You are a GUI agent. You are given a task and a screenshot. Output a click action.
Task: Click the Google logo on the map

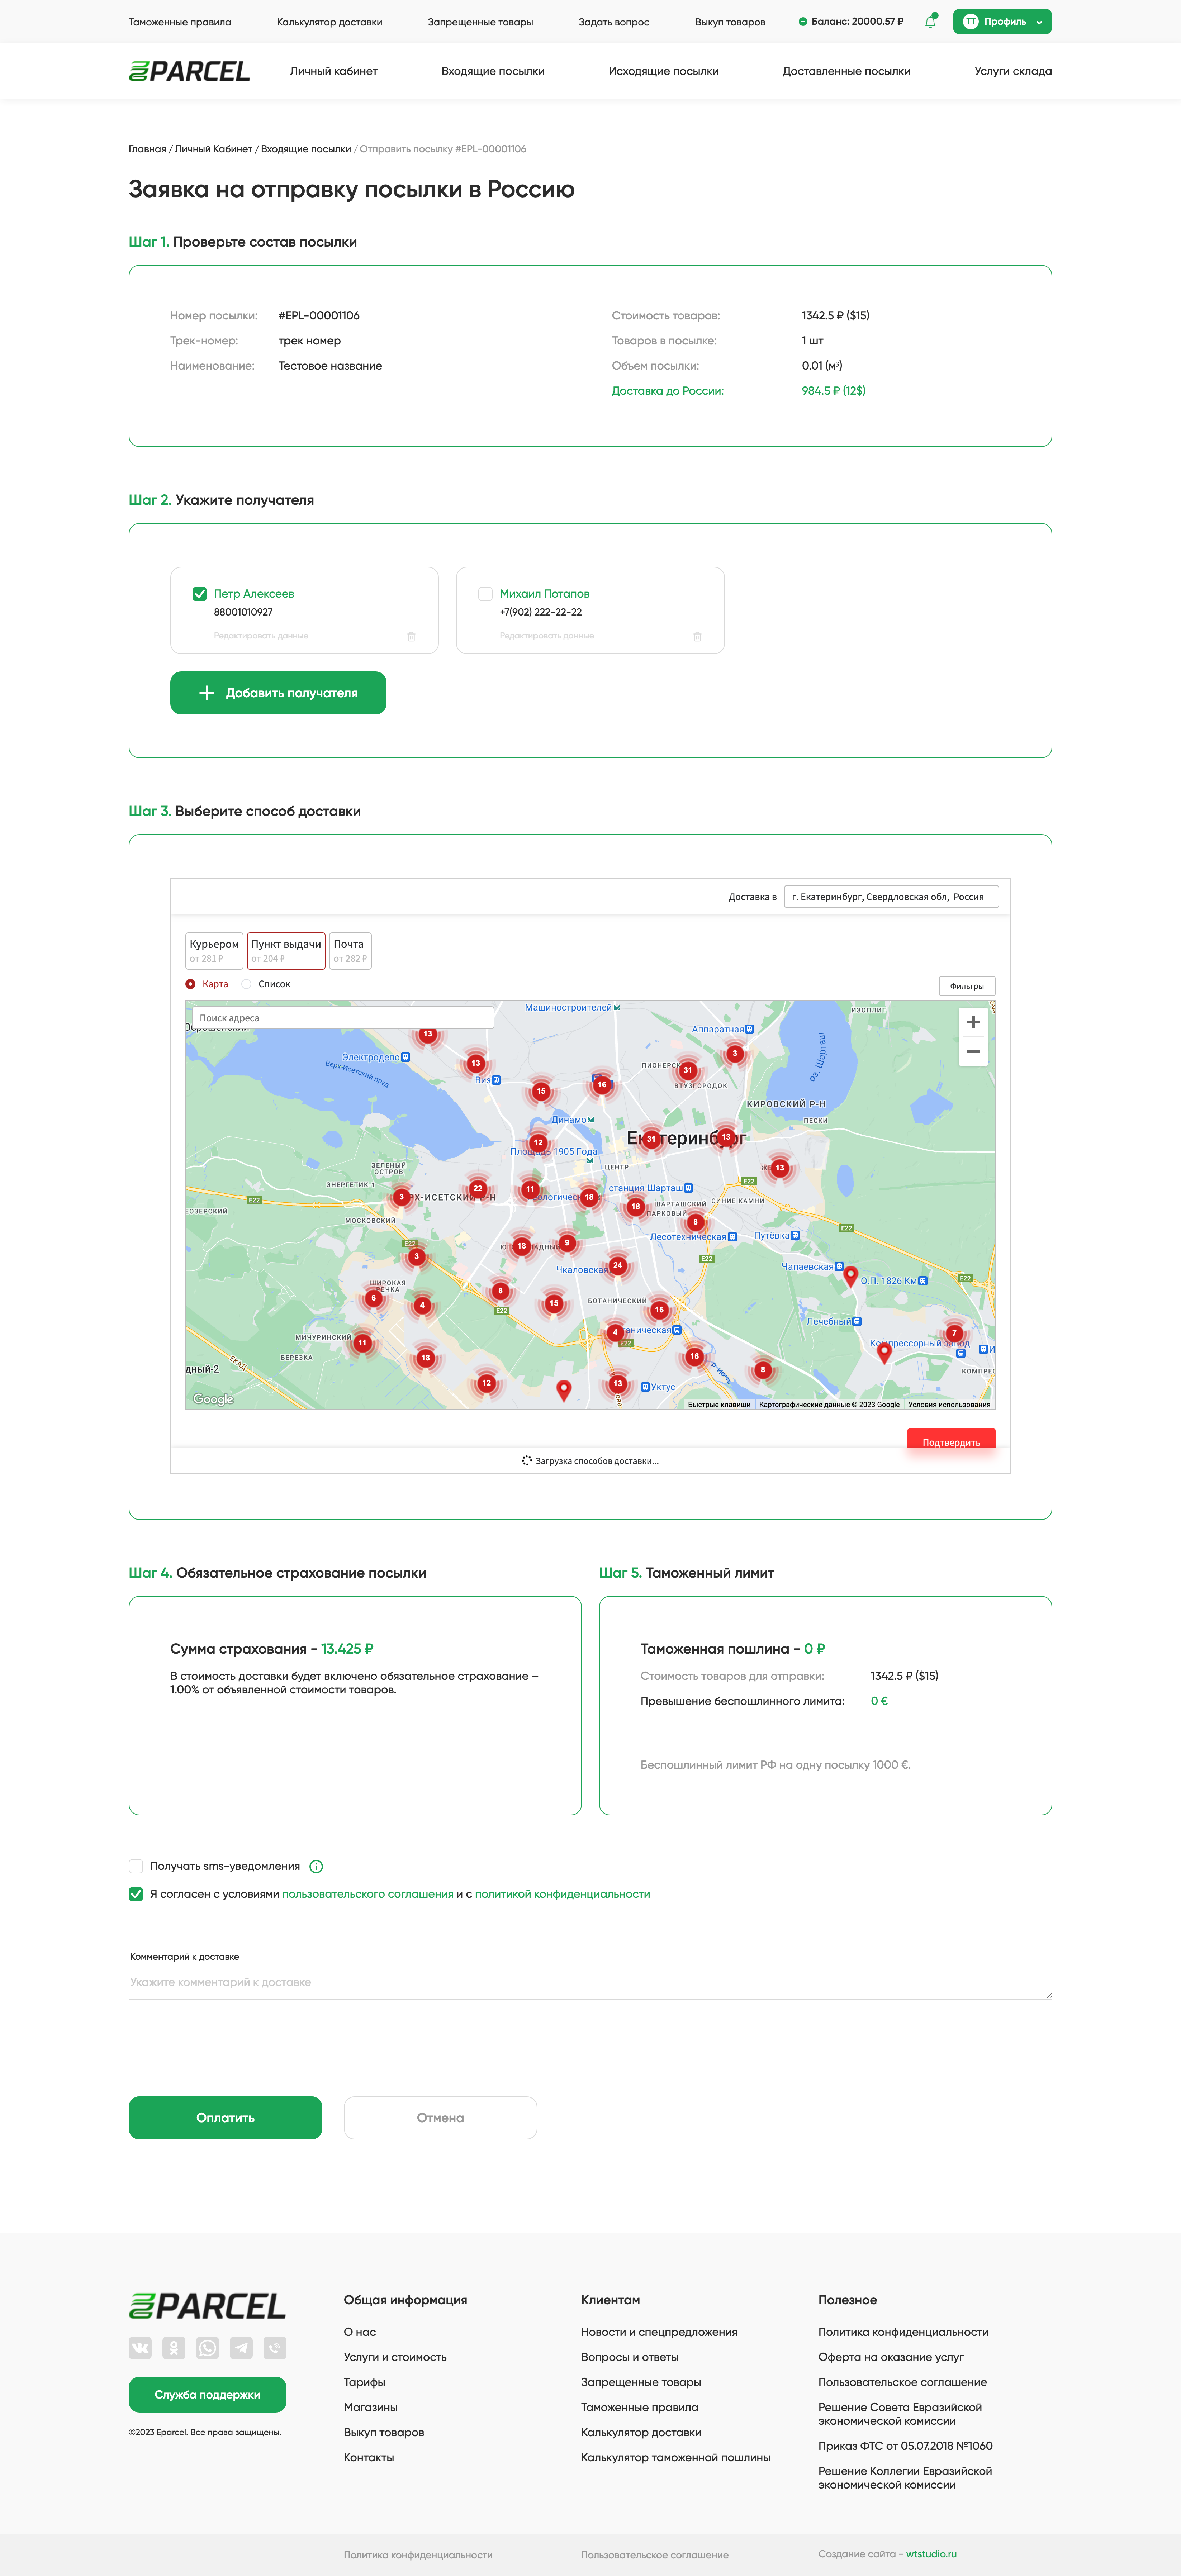[x=213, y=1399]
